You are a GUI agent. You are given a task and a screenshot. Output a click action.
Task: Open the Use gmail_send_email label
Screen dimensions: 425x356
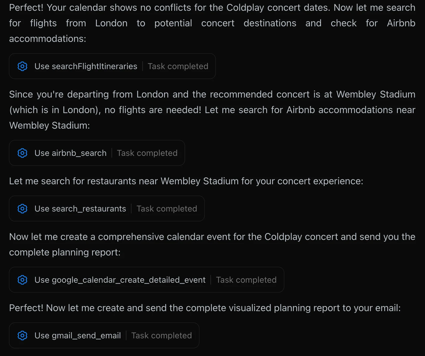[78, 335]
